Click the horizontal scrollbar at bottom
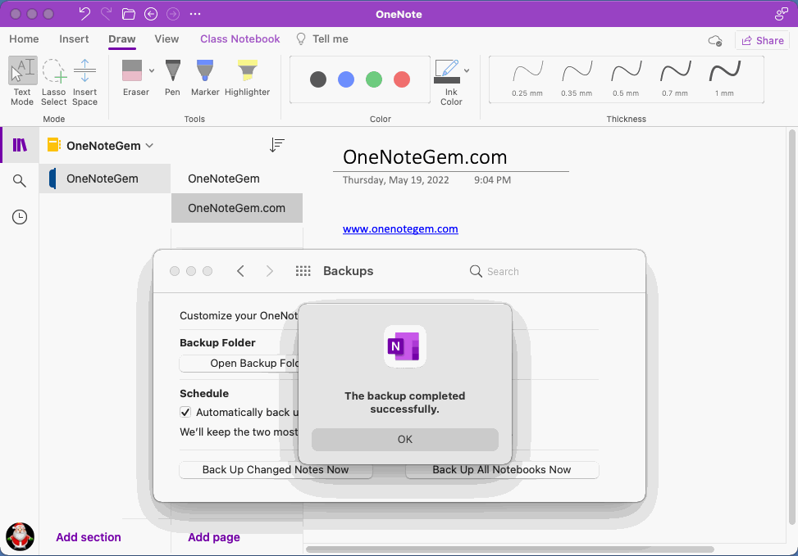 [x=510, y=549]
